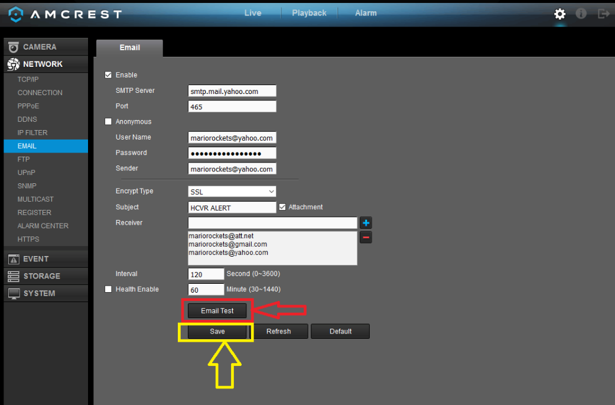
Task: Open the Encrypt Type SSL dropdown
Action: click(232, 192)
